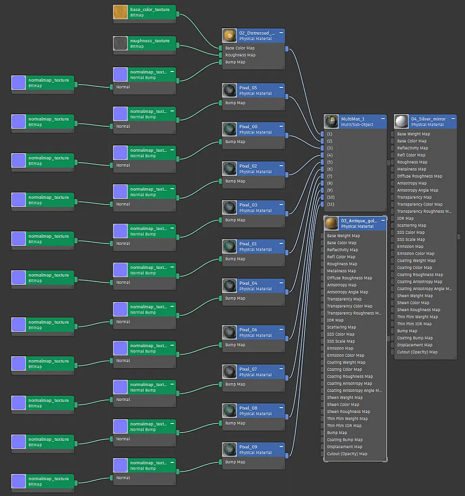Collapse the Pixel_00 node
Viewport: 465px width, 496px height.
[281, 126]
